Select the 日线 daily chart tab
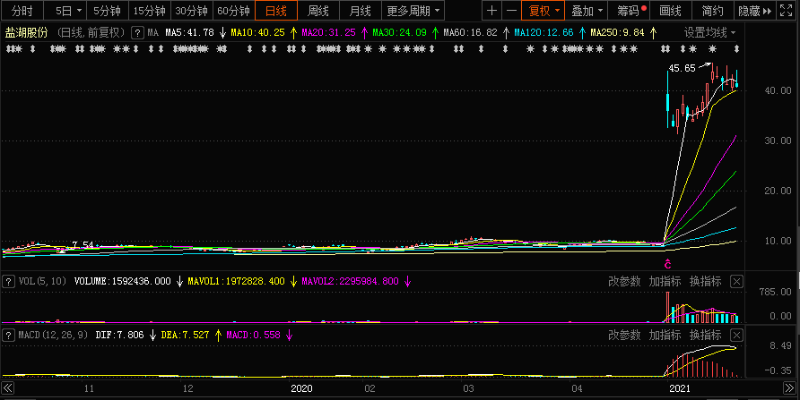 click(x=276, y=11)
